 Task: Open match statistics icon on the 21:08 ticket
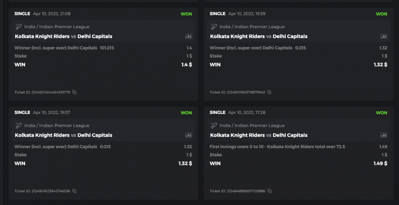point(189,36)
